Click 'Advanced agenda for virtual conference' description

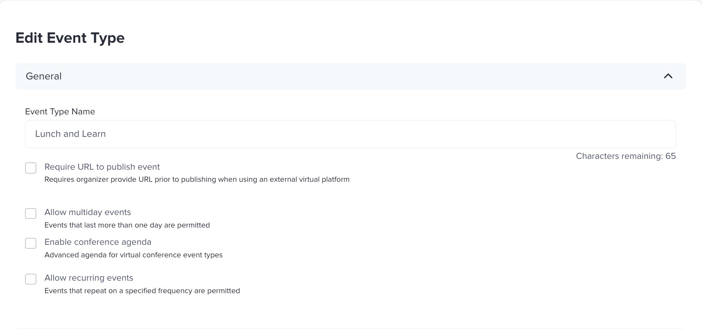tap(133, 255)
